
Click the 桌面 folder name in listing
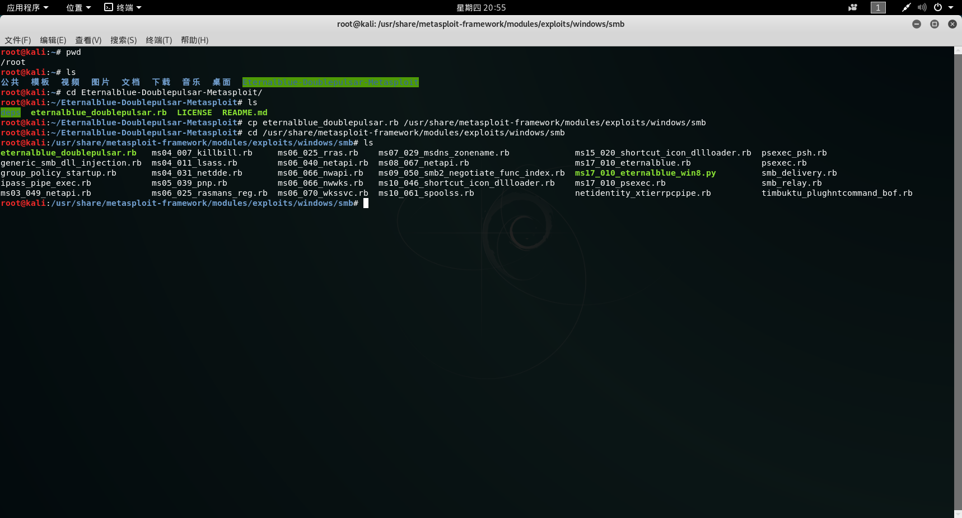(x=222, y=82)
